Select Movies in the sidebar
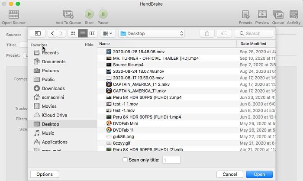 pyautogui.click(x=49, y=106)
